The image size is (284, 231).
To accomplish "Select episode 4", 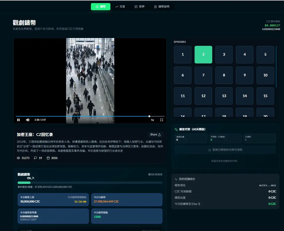I will (245, 54).
